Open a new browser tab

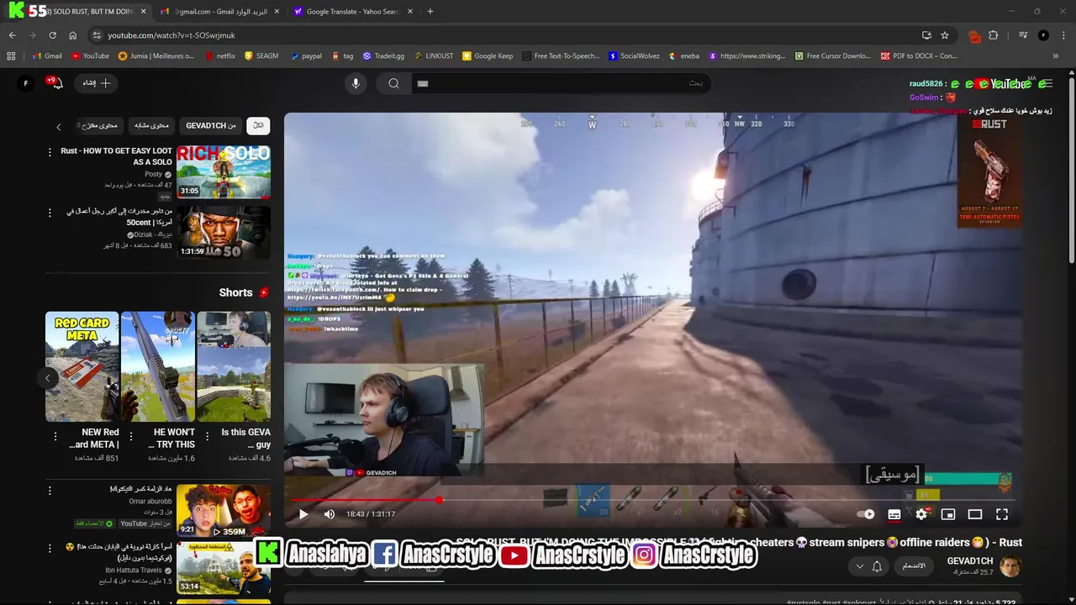[x=430, y=12]
